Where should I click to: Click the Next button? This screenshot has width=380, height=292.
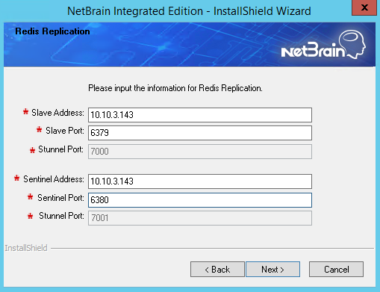click(x=272, y=269)
